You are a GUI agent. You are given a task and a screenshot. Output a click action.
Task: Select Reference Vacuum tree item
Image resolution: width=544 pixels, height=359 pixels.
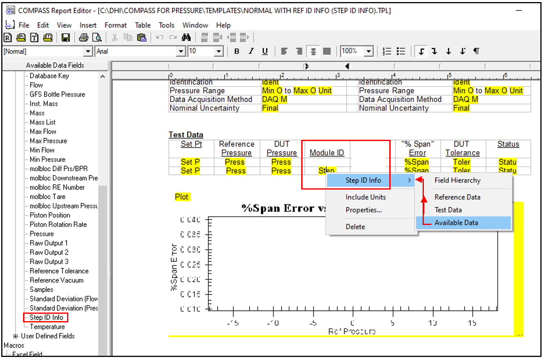56,280
